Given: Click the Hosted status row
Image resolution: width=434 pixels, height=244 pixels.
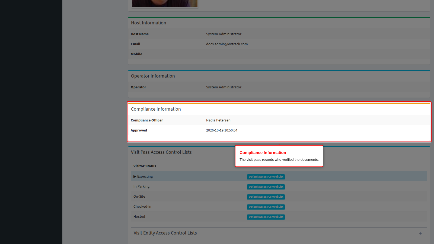Looking at the screenshot, I should [279, 217].
